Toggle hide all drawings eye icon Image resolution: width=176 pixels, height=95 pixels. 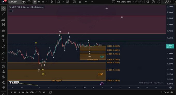click(x=3, y=82)
